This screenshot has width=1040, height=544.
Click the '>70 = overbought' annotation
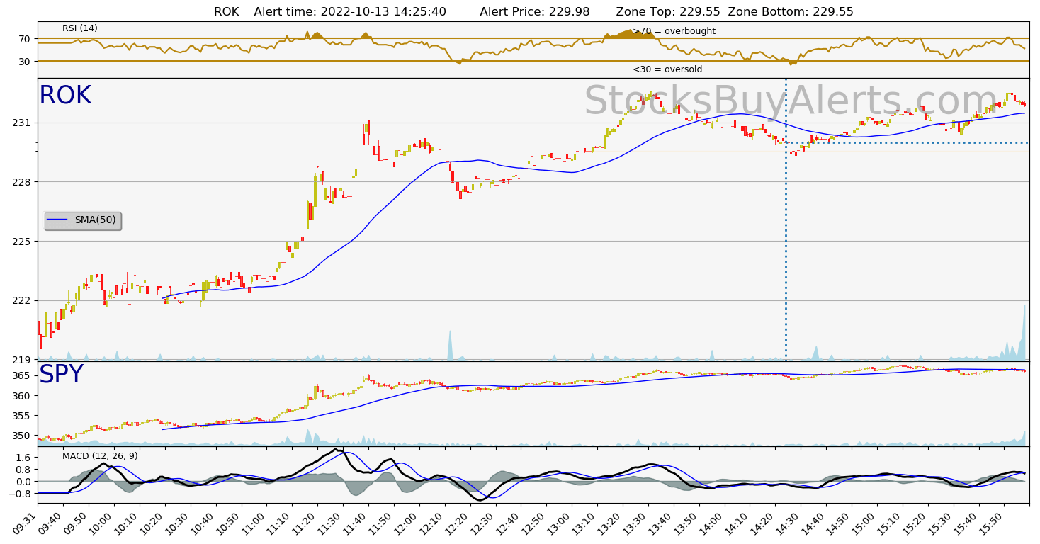674,31
